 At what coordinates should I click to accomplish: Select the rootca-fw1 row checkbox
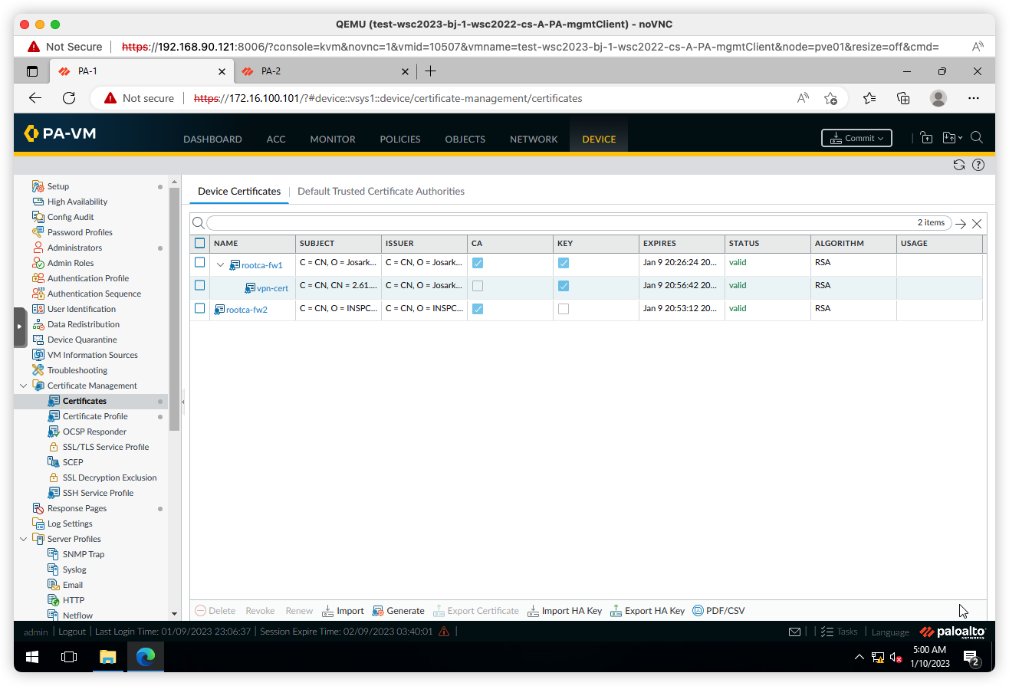pos(200,262)
